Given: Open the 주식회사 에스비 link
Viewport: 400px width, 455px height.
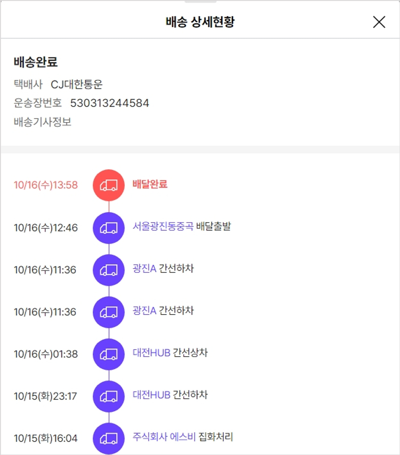Looking at the screenshot, I should pos(164,437).
